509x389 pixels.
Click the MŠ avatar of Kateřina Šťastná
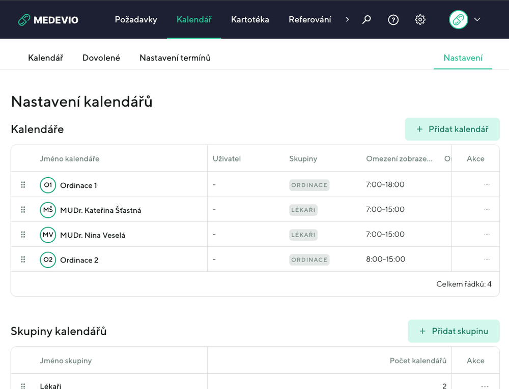[x=48, y=210]
